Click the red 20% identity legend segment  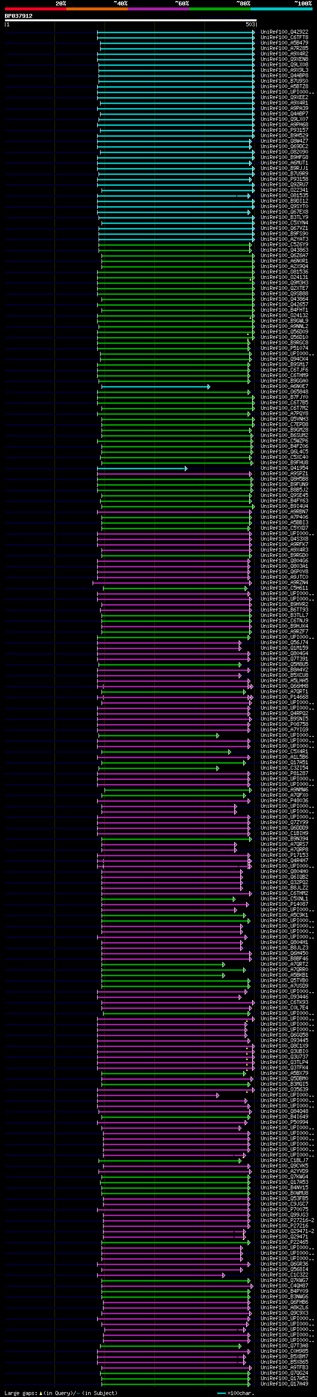click(x=35, y=9)
